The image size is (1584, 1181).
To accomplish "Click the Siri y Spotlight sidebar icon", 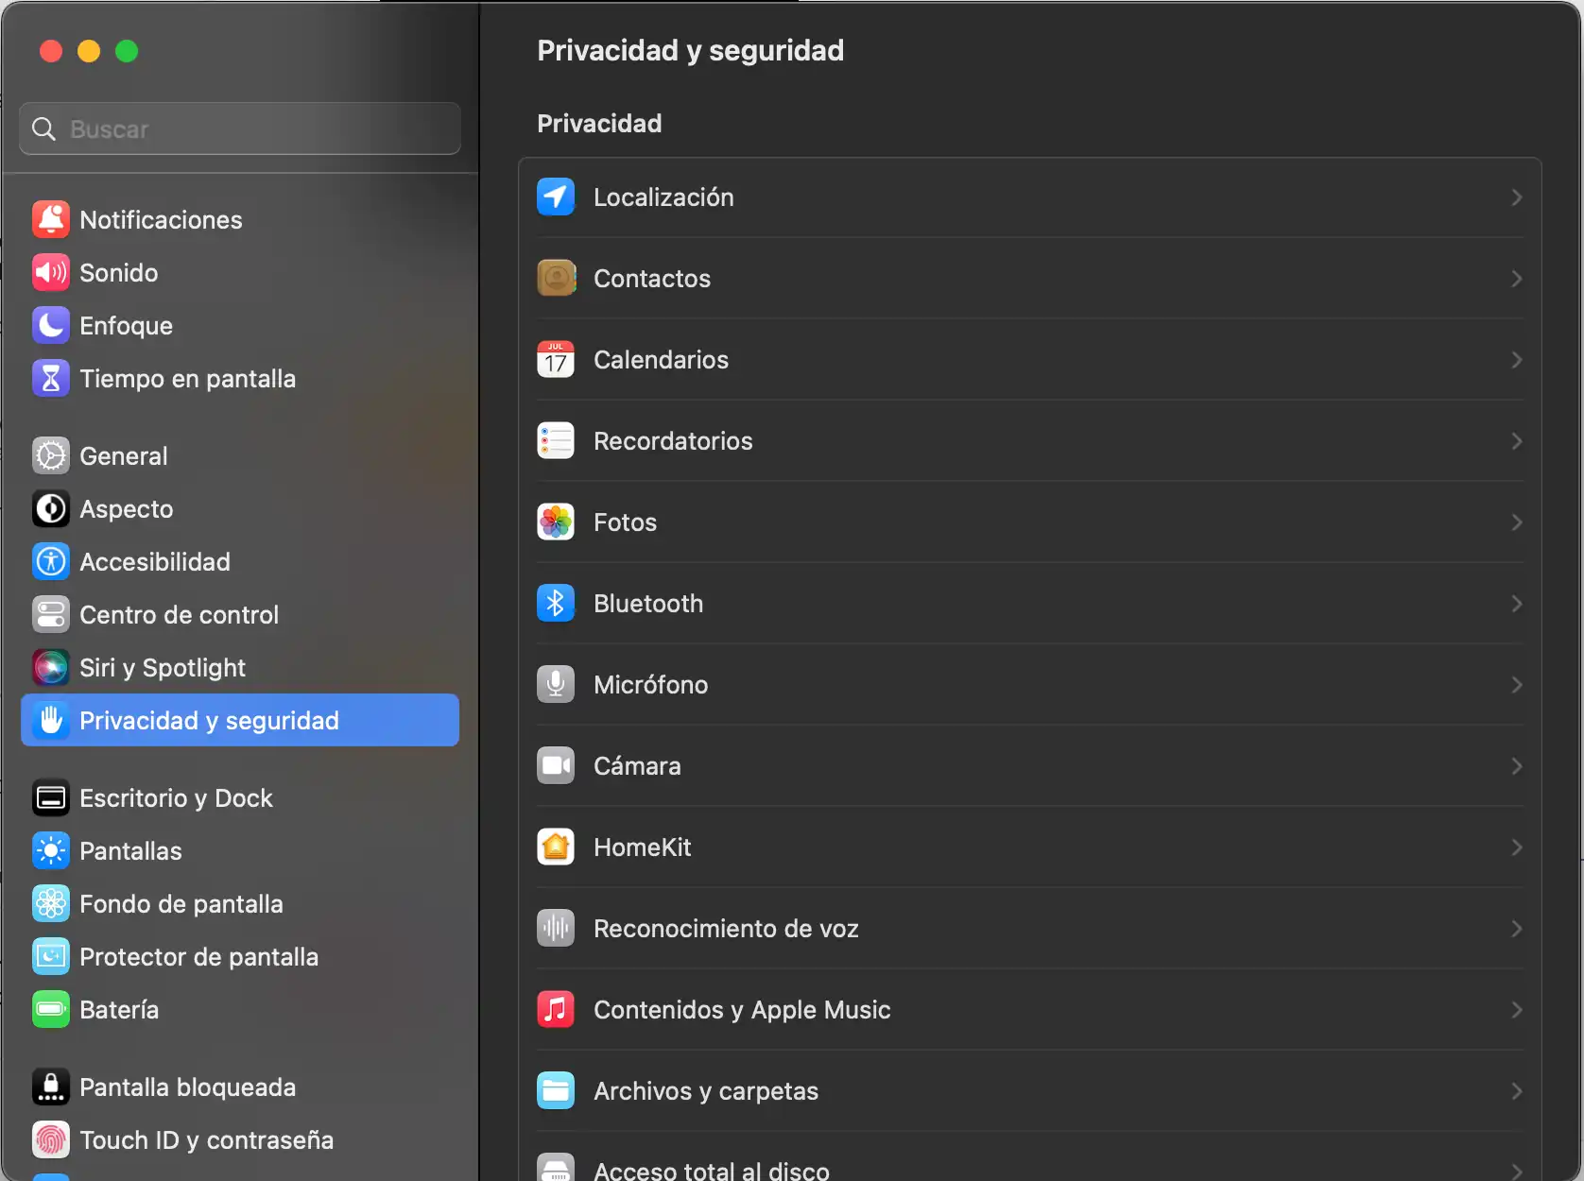I will pyautogui.click(x=51, y=668).
